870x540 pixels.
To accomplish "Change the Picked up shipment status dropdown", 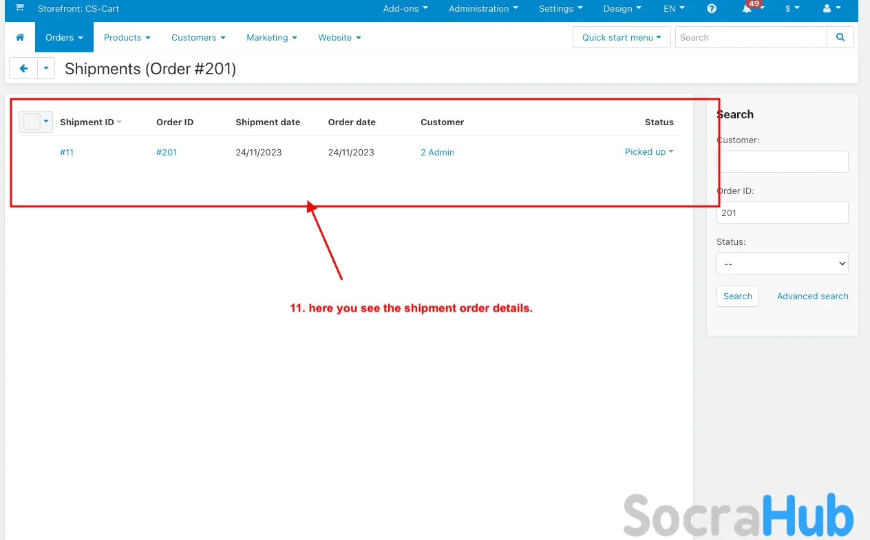I will coord(648,152).
